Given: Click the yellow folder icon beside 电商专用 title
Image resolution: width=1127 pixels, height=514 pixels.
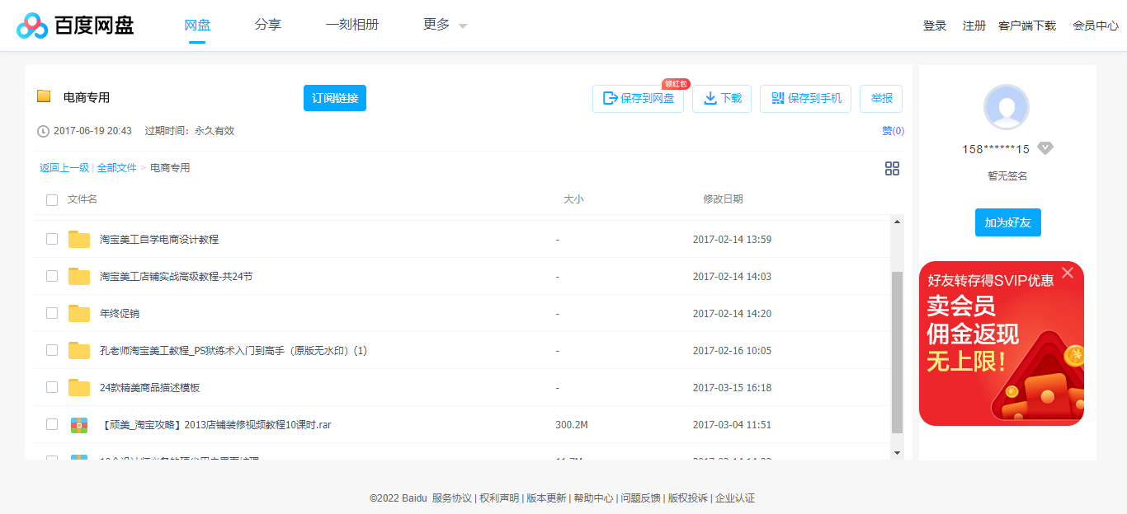Looking at the screenshot, I should [45, 96].
